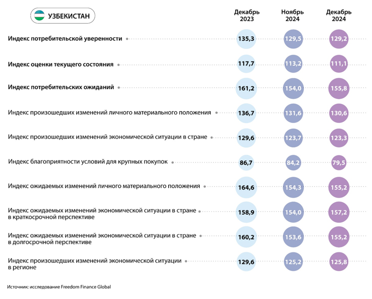The image size is (372, 299).
Task: Select the УЗБЕКИСТАН country label
Action: click(x=66, y=16)
